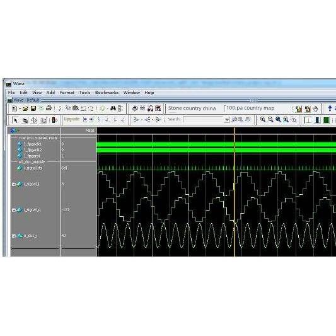Open the File menu

[x=11, y=93]
